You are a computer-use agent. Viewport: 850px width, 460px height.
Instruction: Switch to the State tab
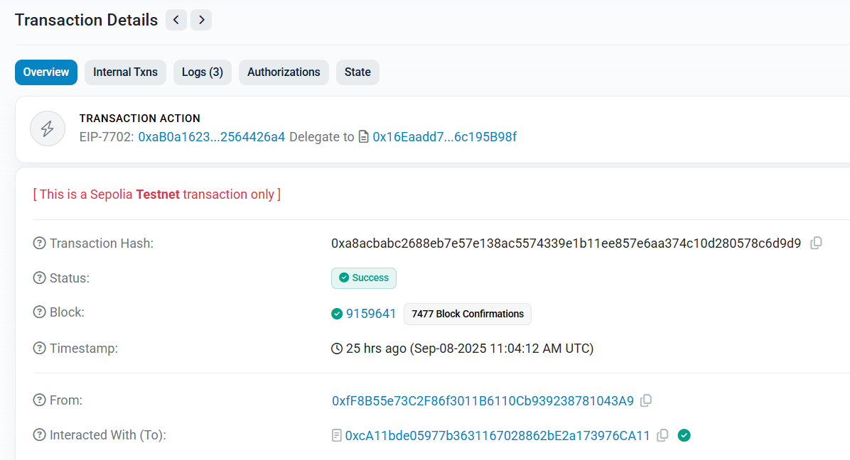[x=357, y=72]
